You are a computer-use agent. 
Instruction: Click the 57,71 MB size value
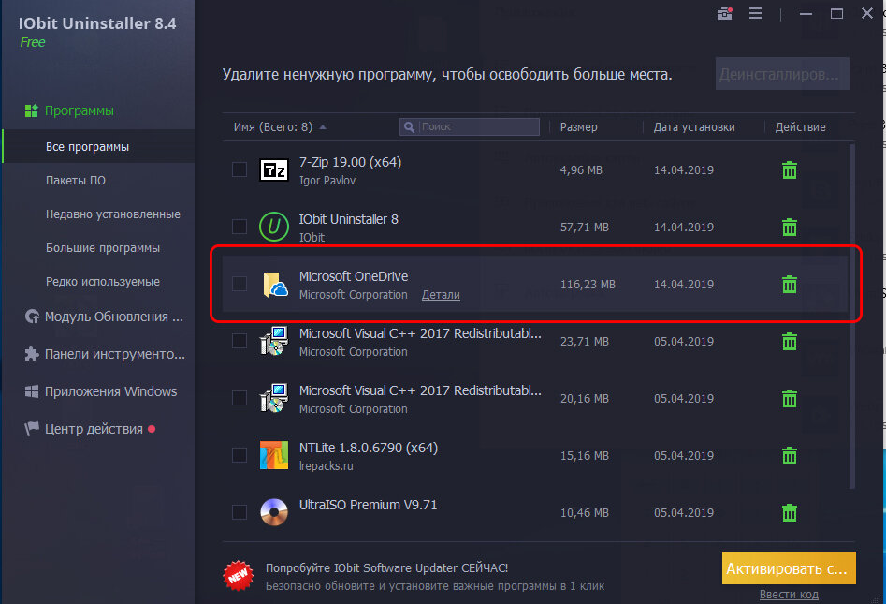pos(584,228)
